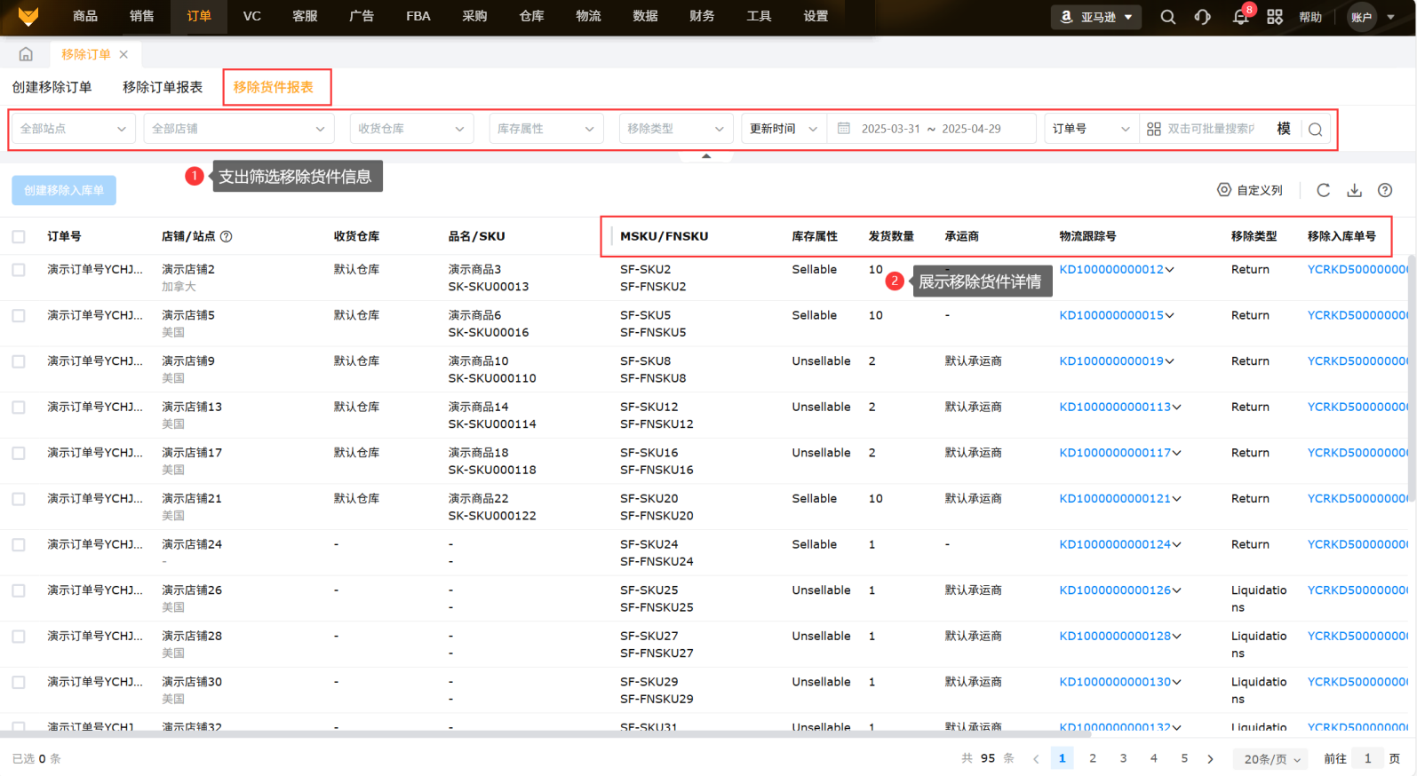
Task: Click the refresh table icon
Action: [x=1323, y=190]
